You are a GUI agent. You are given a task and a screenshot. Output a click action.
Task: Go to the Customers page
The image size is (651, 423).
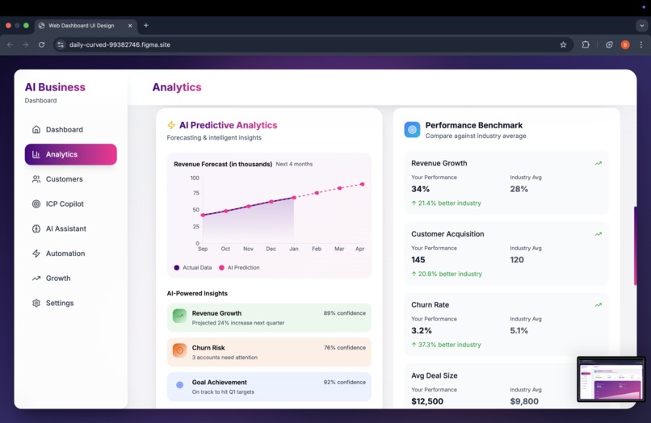click(x=70, y=179)
